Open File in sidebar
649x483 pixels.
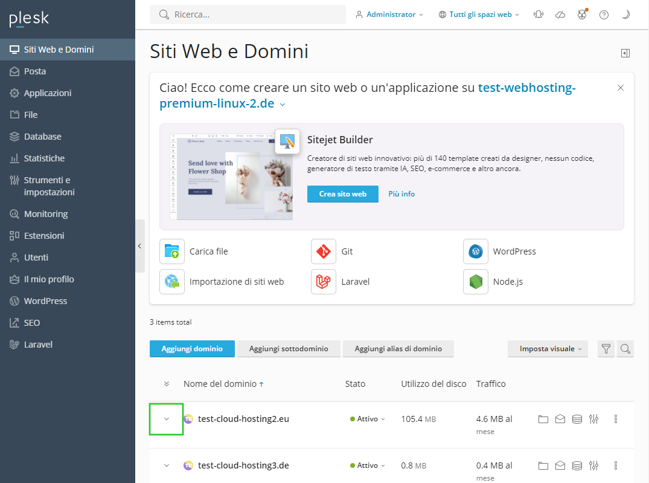68,115
